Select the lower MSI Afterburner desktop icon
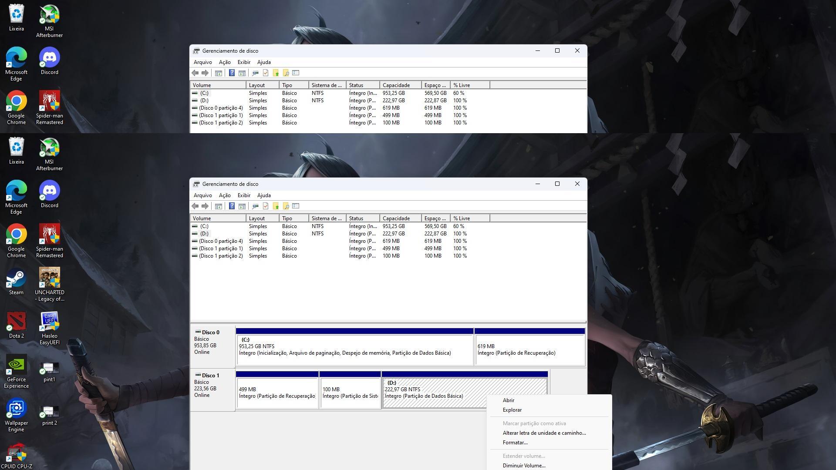Viewport: 836px width, 470px height. pos(50,154)
